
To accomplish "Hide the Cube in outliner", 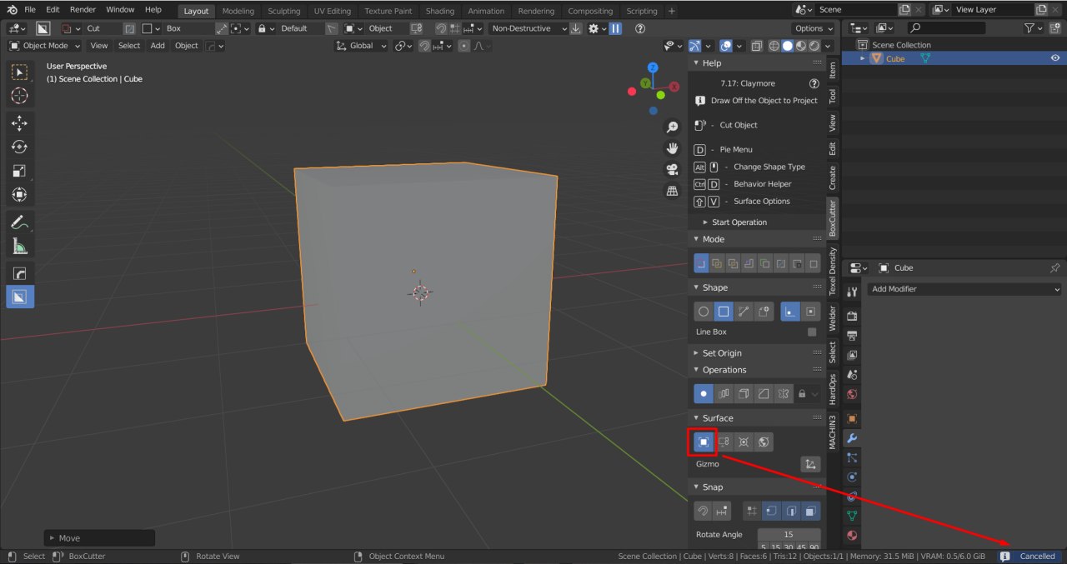I will pos(1055,58).
